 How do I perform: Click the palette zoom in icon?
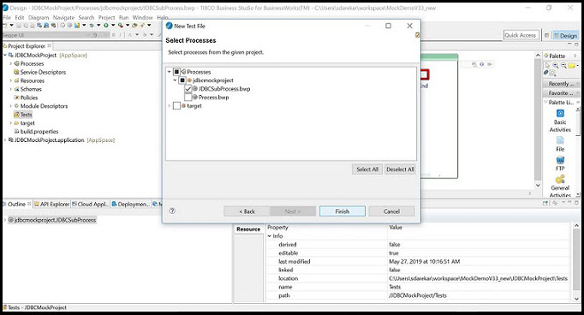coord(556,65)
